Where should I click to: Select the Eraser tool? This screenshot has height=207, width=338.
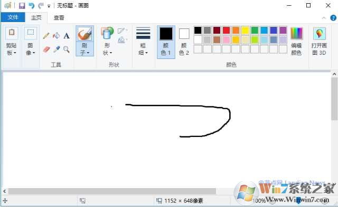tap(46, 49)
